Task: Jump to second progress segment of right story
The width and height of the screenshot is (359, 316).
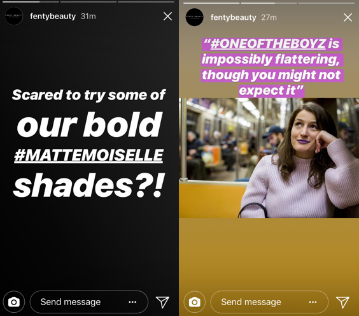Action: pyautogui.click(x=269, y=3)
